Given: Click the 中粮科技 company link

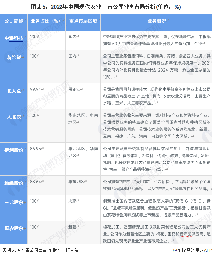Looking at the screenshot, I should 14,38.
